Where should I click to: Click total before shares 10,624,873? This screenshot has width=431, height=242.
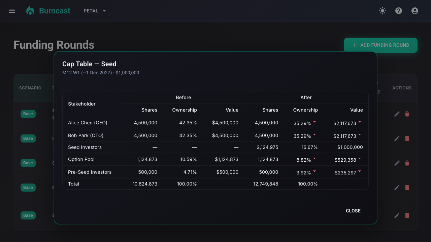point(145,184)
